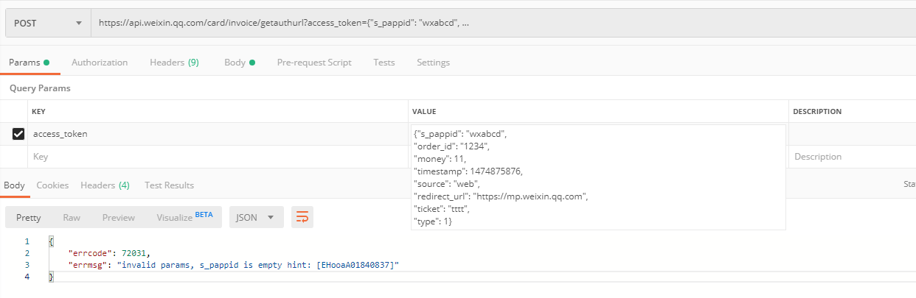Expand the JSON format dropdown
Screen dimensions: 916x298
click(256, 217)
